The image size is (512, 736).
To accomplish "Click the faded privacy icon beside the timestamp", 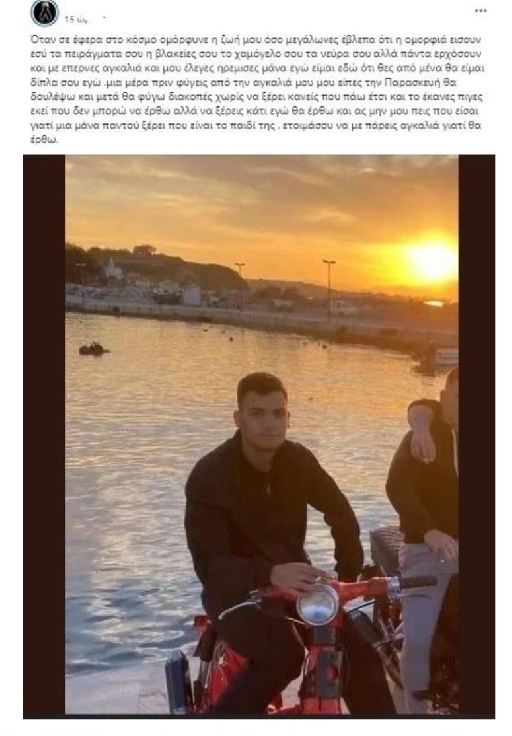I will tap(104, 17).
